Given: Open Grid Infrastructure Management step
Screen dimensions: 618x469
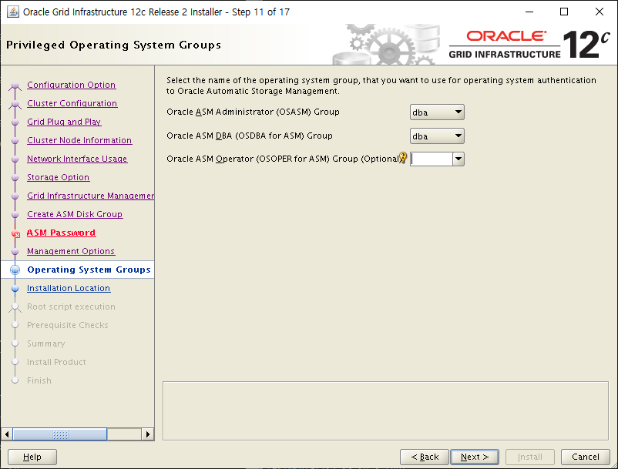Looking at the screenshot, I should (x=91, y=196).
